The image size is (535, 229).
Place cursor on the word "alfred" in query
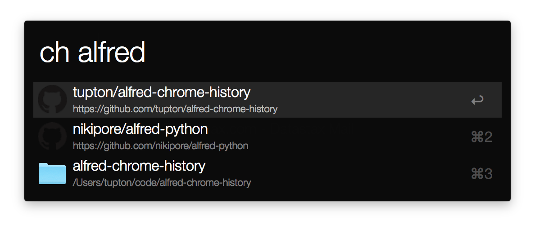pyautogui.click(x=112, y=52)
